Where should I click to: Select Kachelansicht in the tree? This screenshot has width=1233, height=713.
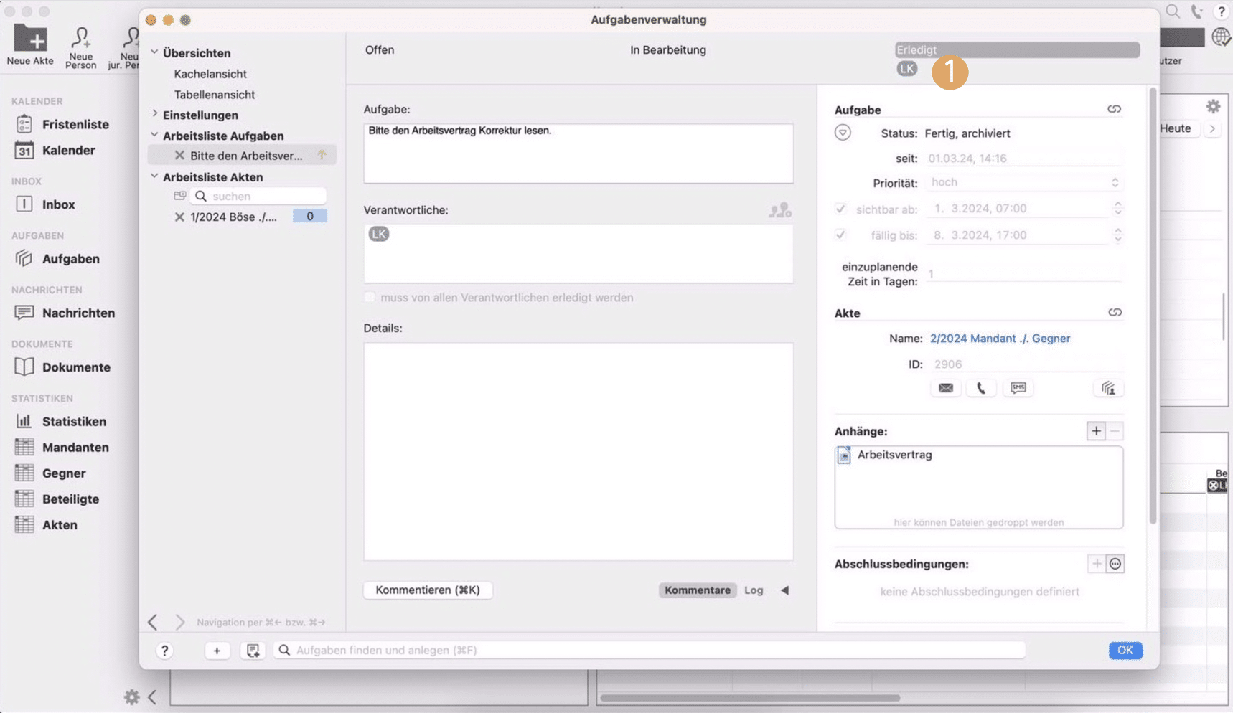pos(210,73)
